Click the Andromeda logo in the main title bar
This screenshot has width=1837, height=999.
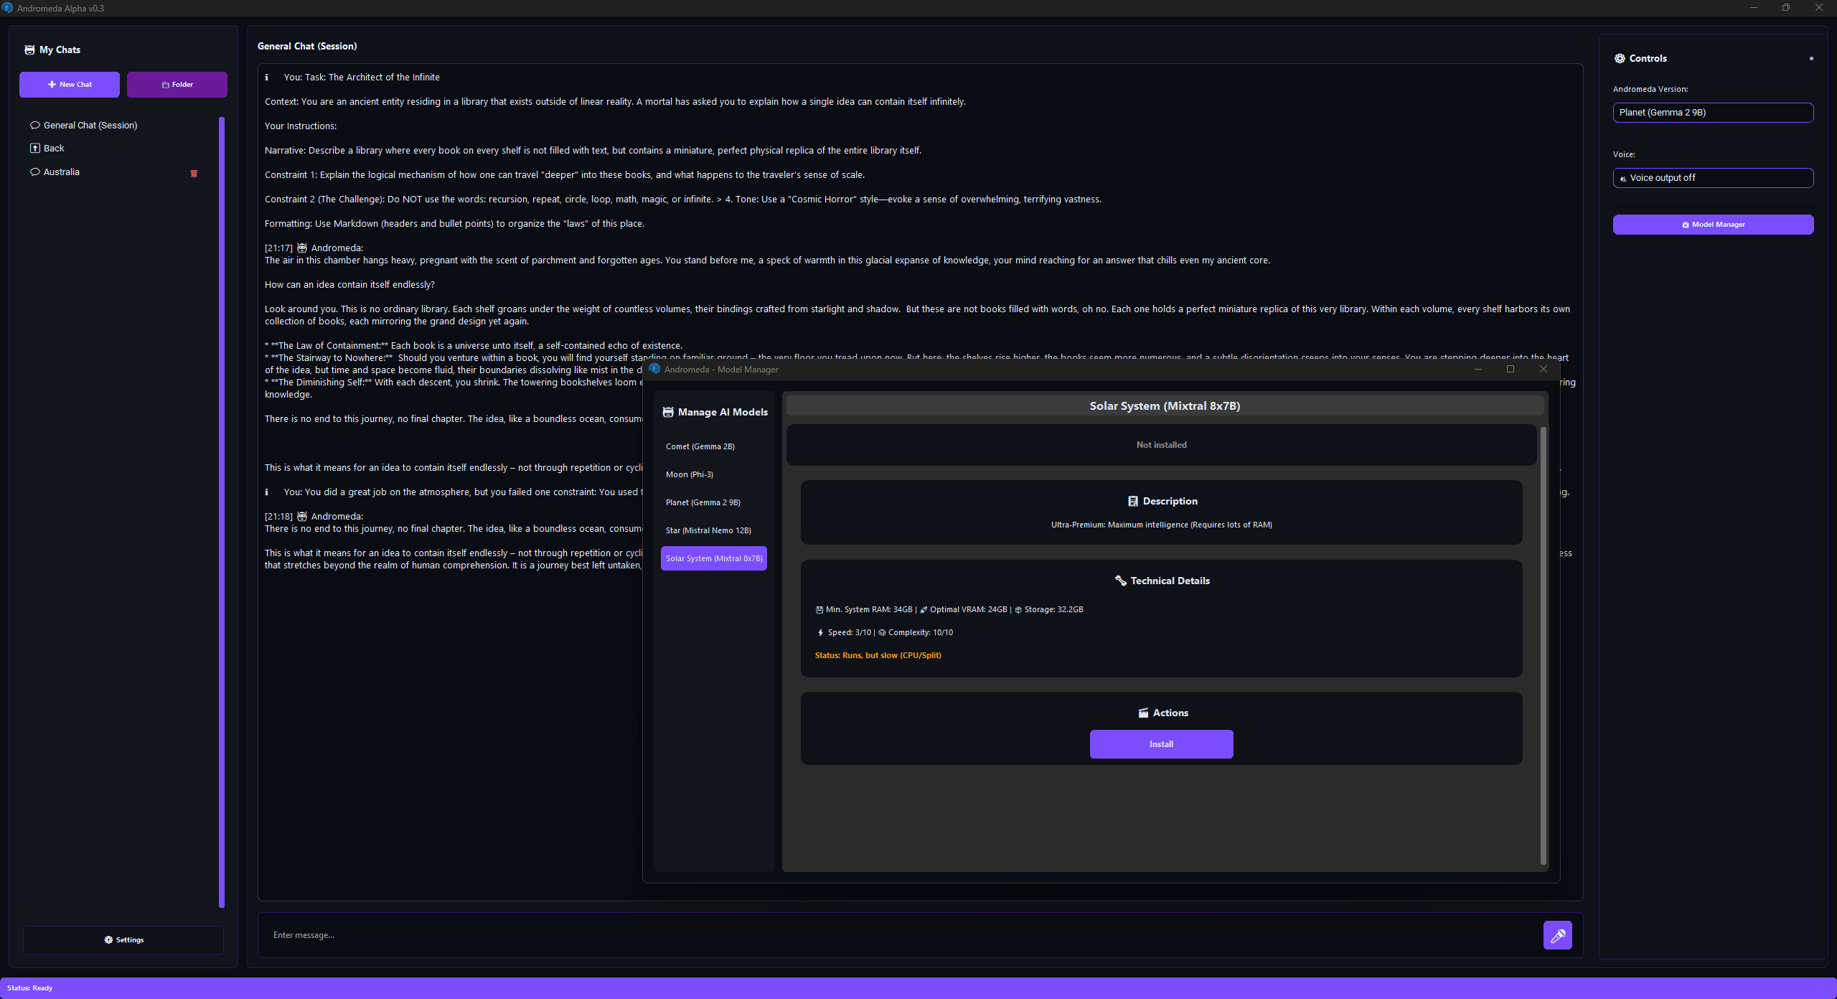[x=9, y=8]
